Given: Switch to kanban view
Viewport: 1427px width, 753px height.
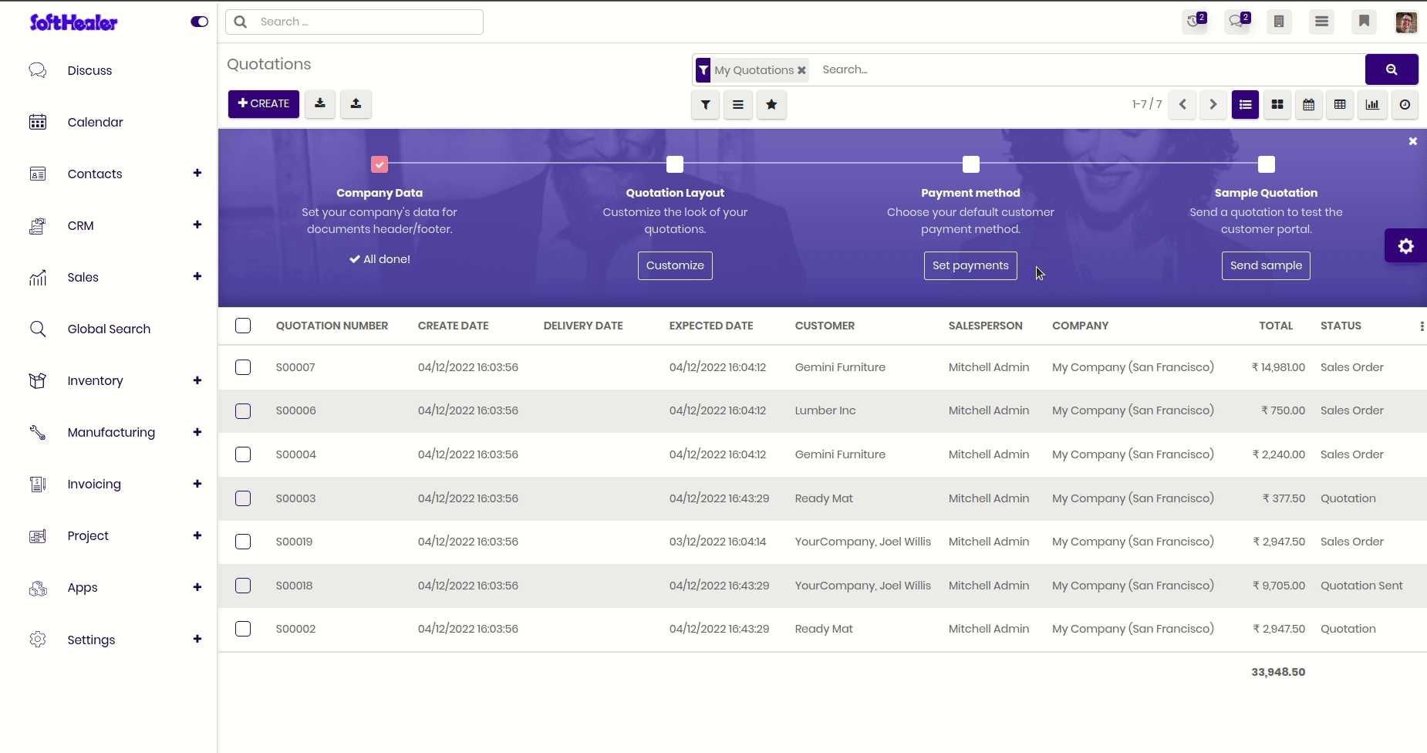Looking at the screenshot, I should 1277,104.
